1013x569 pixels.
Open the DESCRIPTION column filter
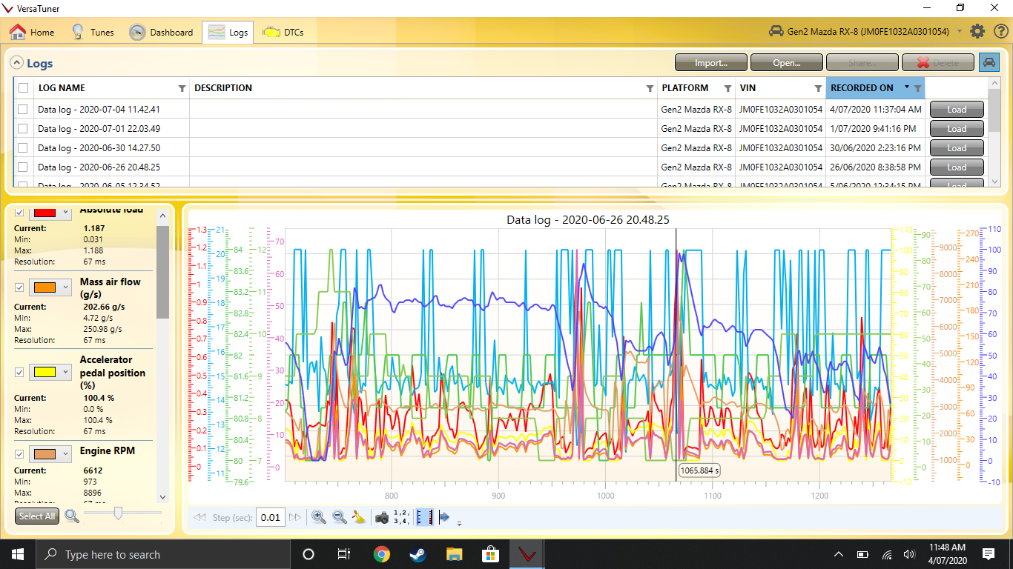tap(650, 89)
